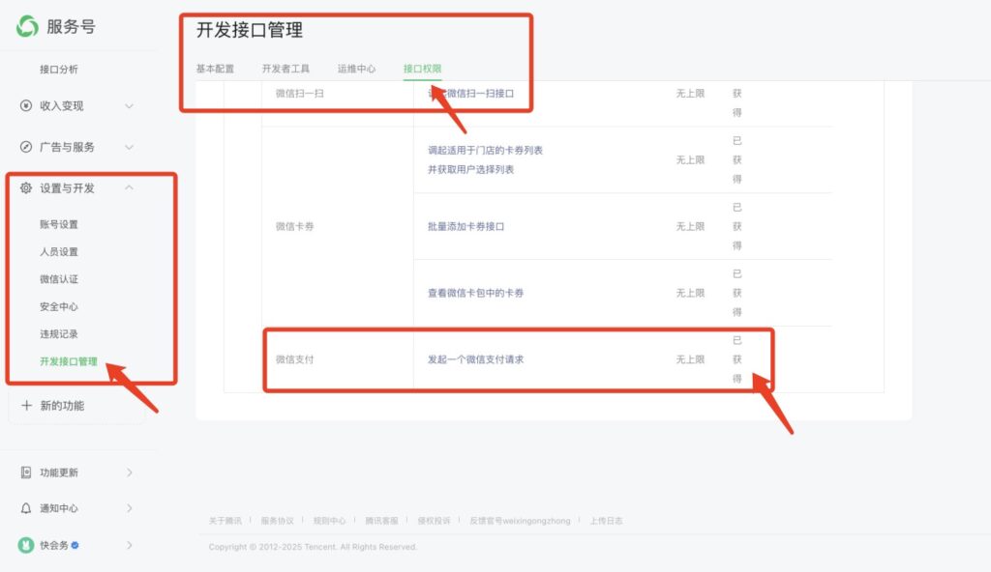The height and width of the screenshot is (572, 991).
Task: Click 已获得 status in 微信支付 row
Action: [736, 359]
